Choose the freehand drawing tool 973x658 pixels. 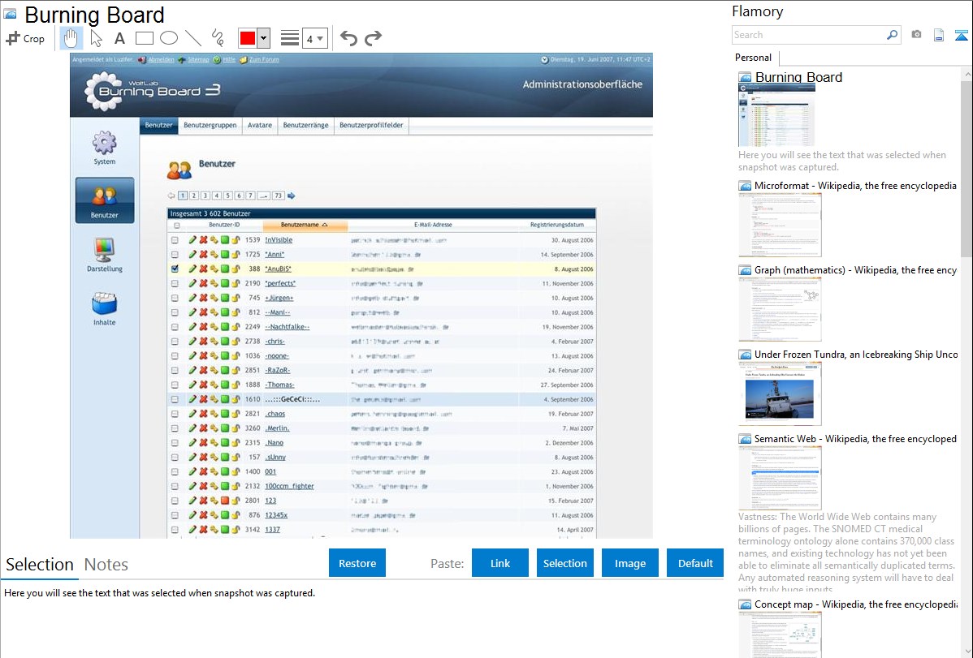pyautogui.click(x=218, y=38)
